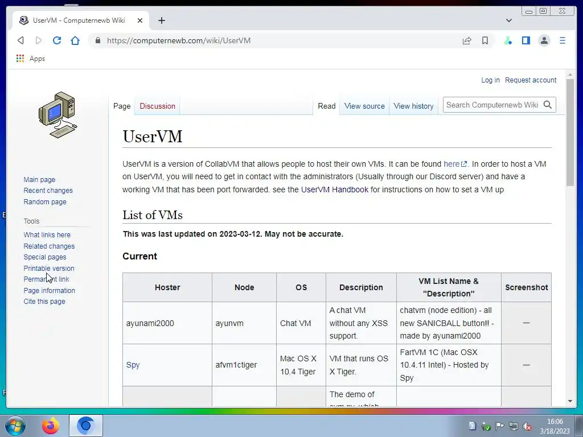The height and width of the screenshot is (437, 583).
Task: Follow the external 'here' link
Action: point(455,164)
